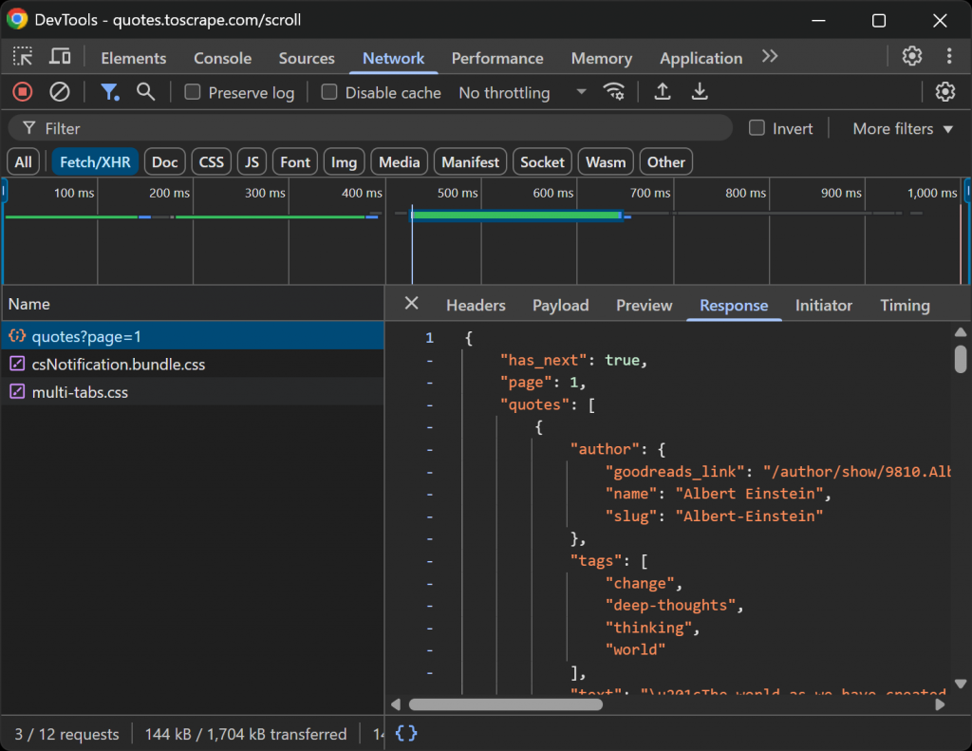Export network log as HAR

[700, 92]
